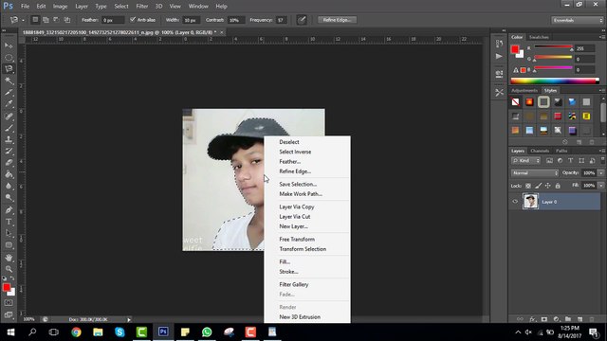The image size is (607, 341).
Task: Select the Paint Bucket tool
Action: [9, 174]
